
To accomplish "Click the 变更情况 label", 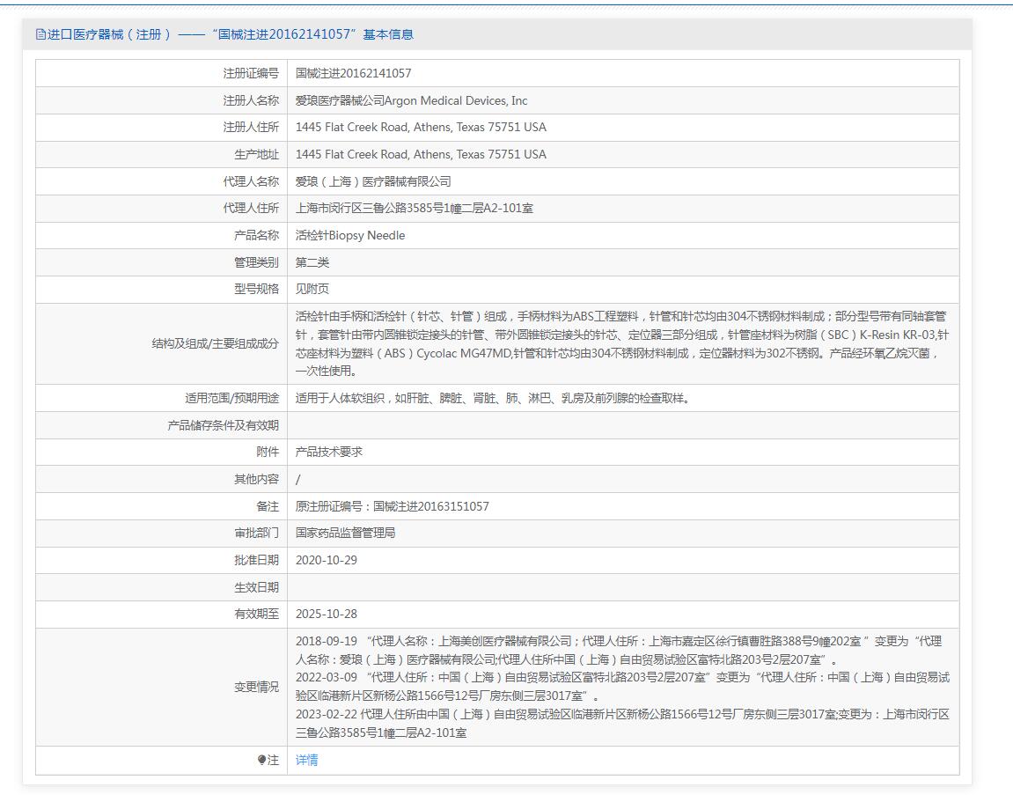I will coord(256,687).
